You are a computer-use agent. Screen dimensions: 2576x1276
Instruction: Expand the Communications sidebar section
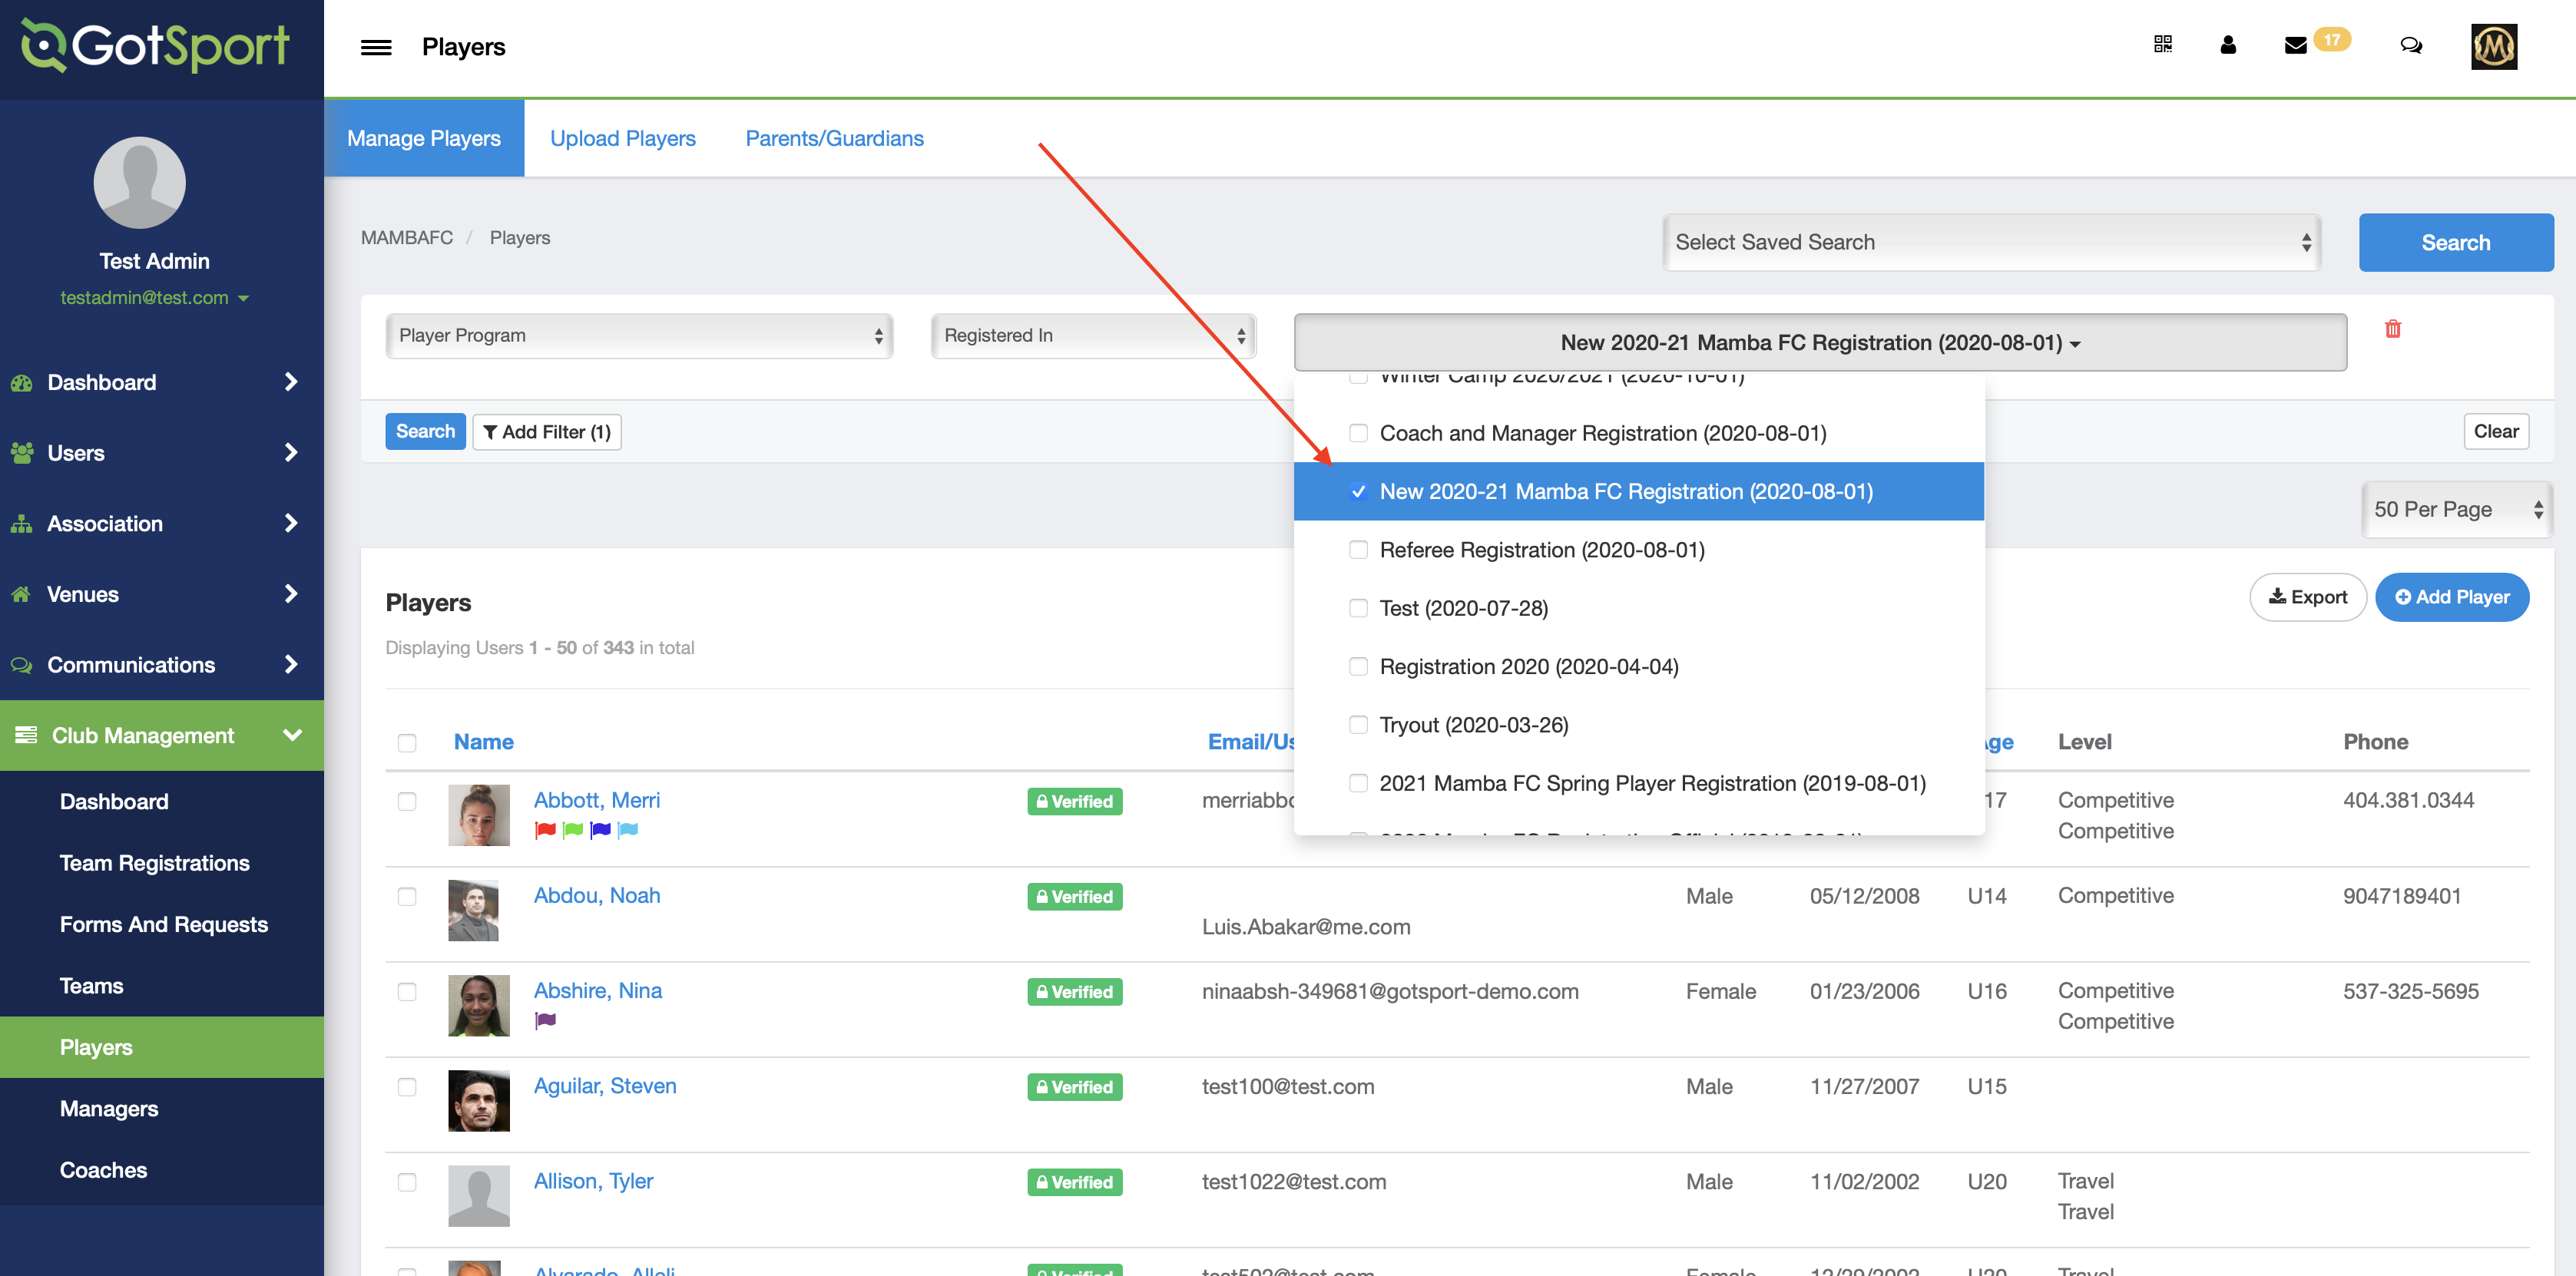click(162, 665)
